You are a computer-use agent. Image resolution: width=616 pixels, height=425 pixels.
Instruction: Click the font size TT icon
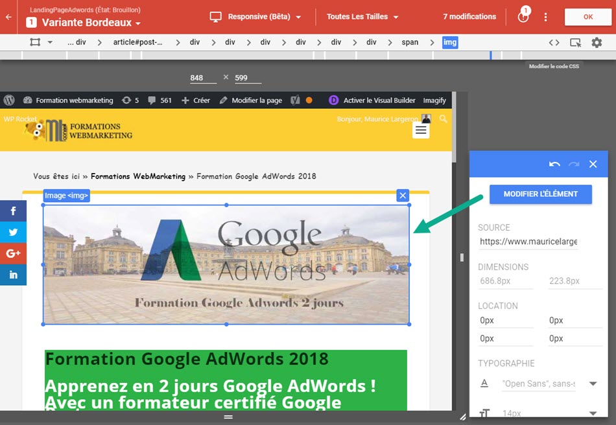click(x=484, y=413)
